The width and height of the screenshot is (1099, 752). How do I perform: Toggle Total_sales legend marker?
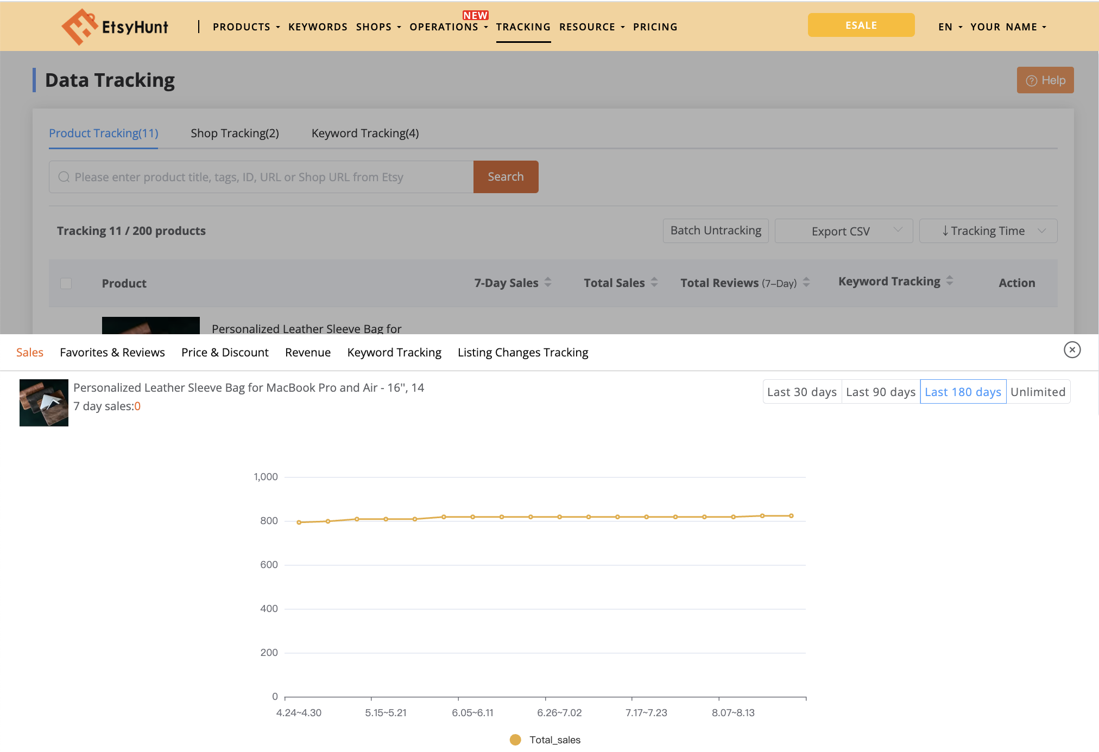point(515,740)
